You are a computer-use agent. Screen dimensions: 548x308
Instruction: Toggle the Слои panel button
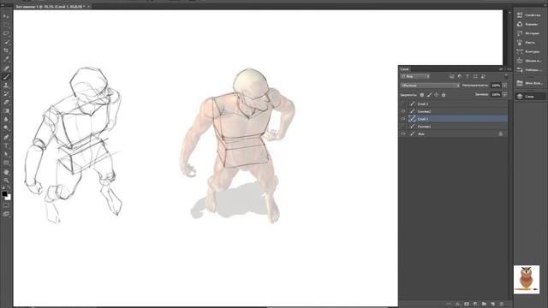point(529,96)
